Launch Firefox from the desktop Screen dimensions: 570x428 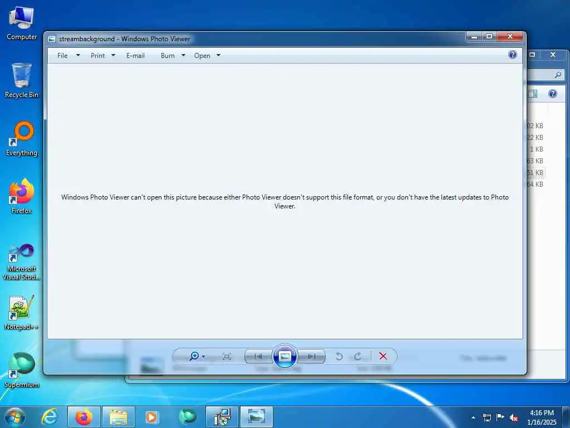click(22, 197)
